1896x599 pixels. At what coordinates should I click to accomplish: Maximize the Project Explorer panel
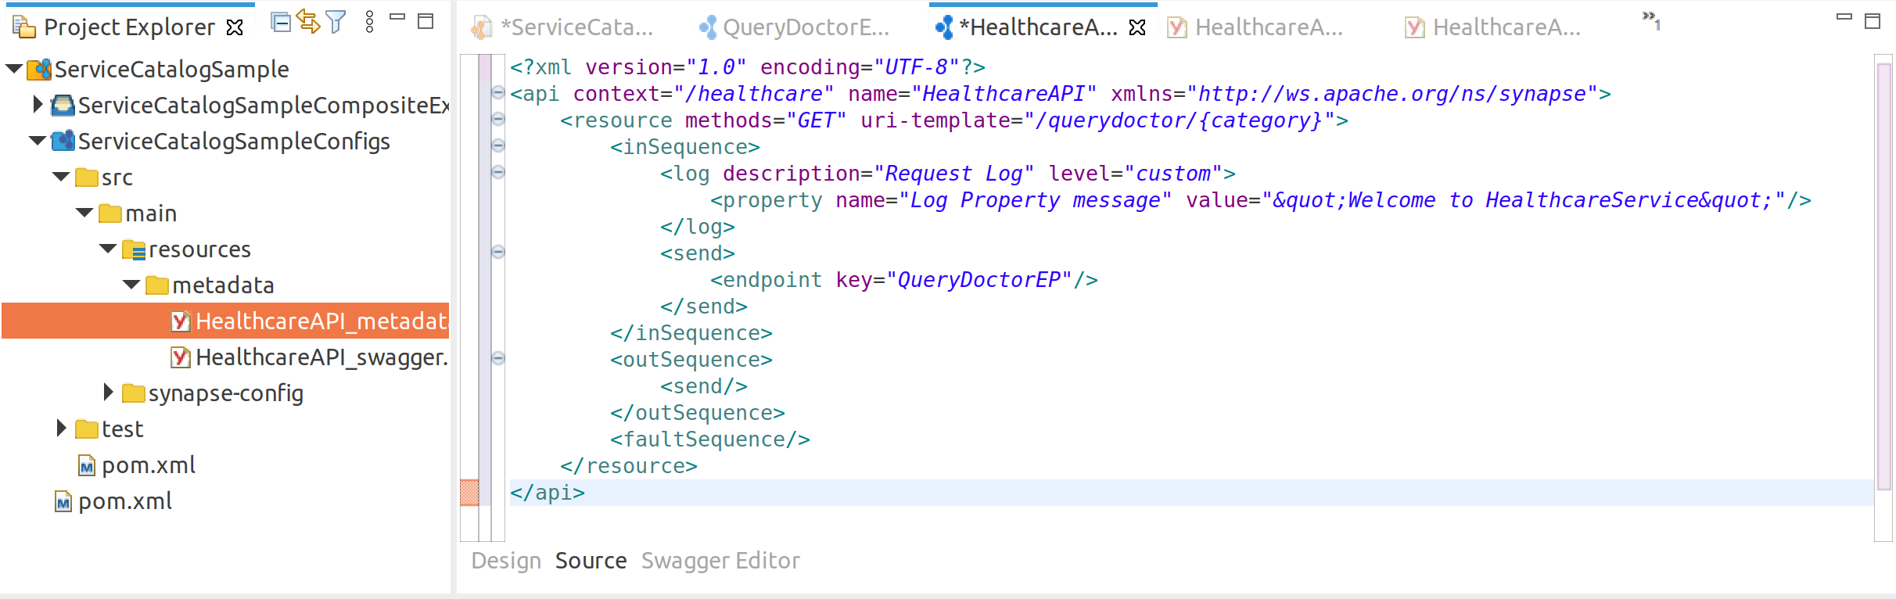point(426,21)
